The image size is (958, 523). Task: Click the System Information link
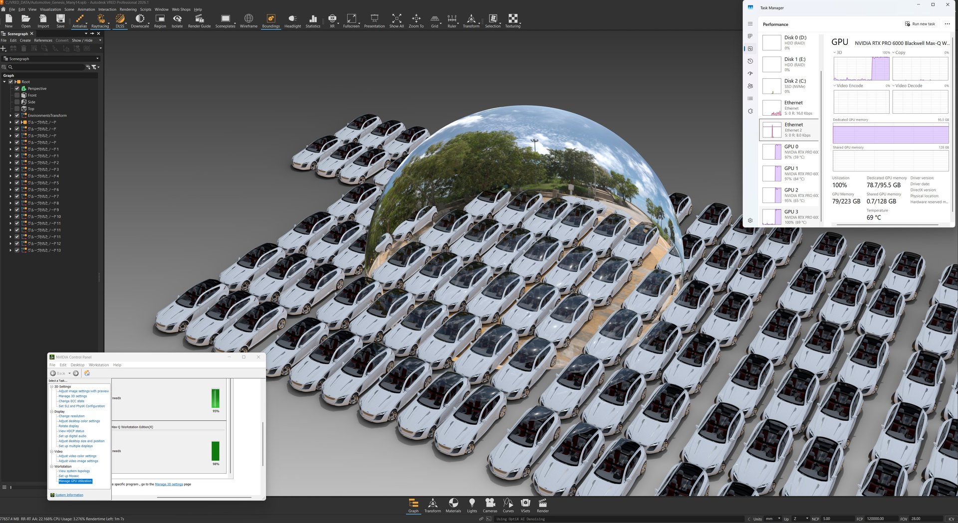point(69,495)
